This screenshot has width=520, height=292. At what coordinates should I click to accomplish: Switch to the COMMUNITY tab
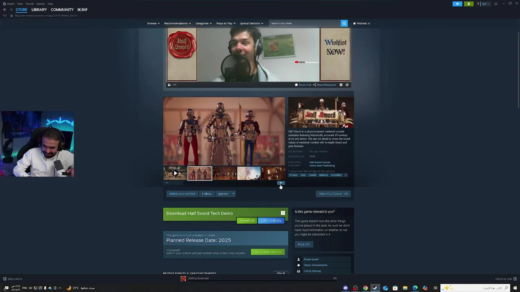click(x=62, y=9)
